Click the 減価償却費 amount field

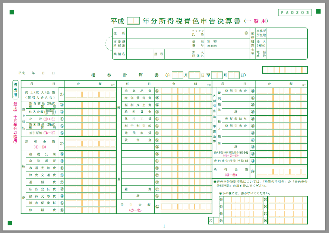click(x=186, y=98)
